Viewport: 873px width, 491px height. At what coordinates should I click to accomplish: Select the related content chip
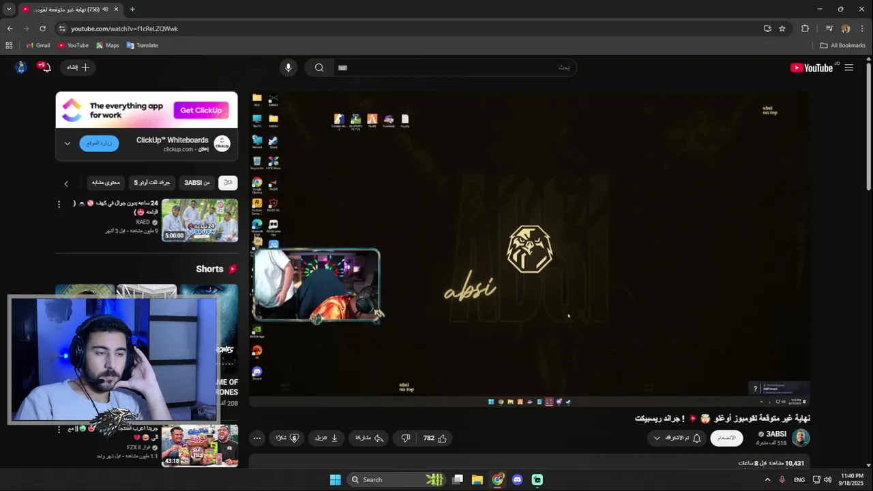coord(106,183)
